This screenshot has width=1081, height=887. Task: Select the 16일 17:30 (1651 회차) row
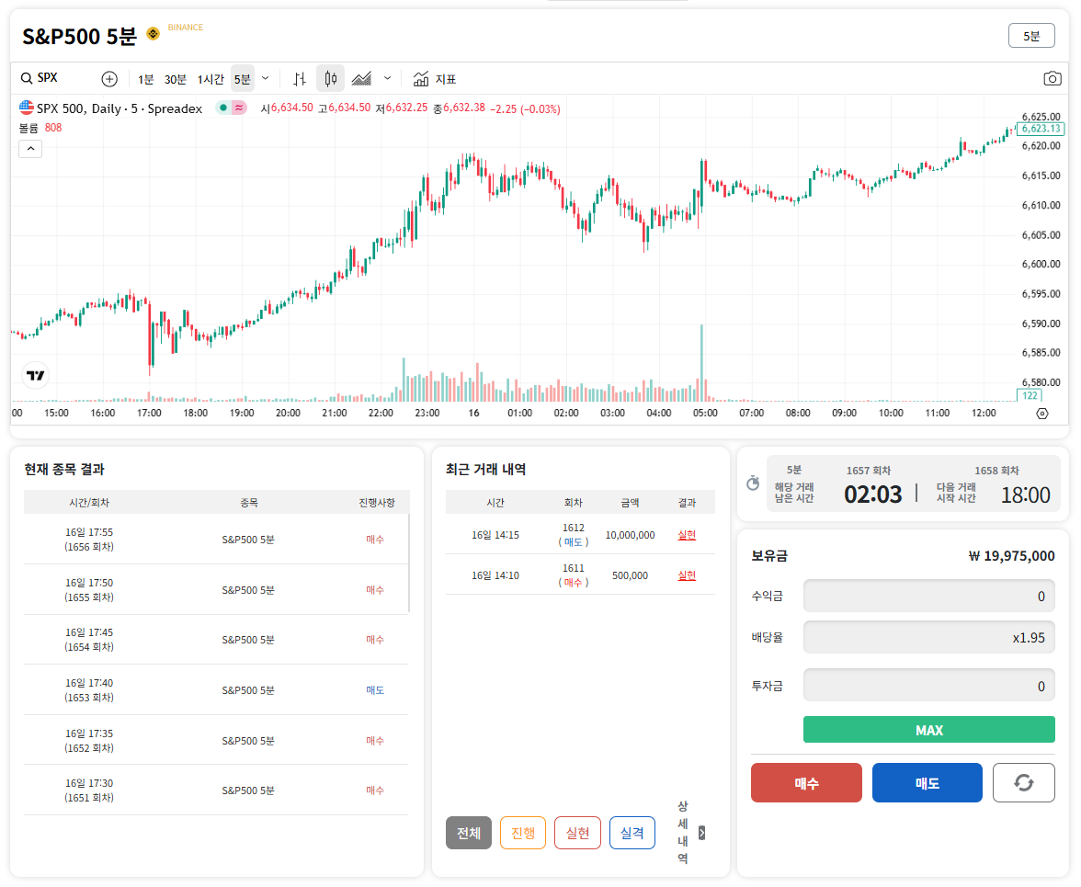tap(216, 790)
